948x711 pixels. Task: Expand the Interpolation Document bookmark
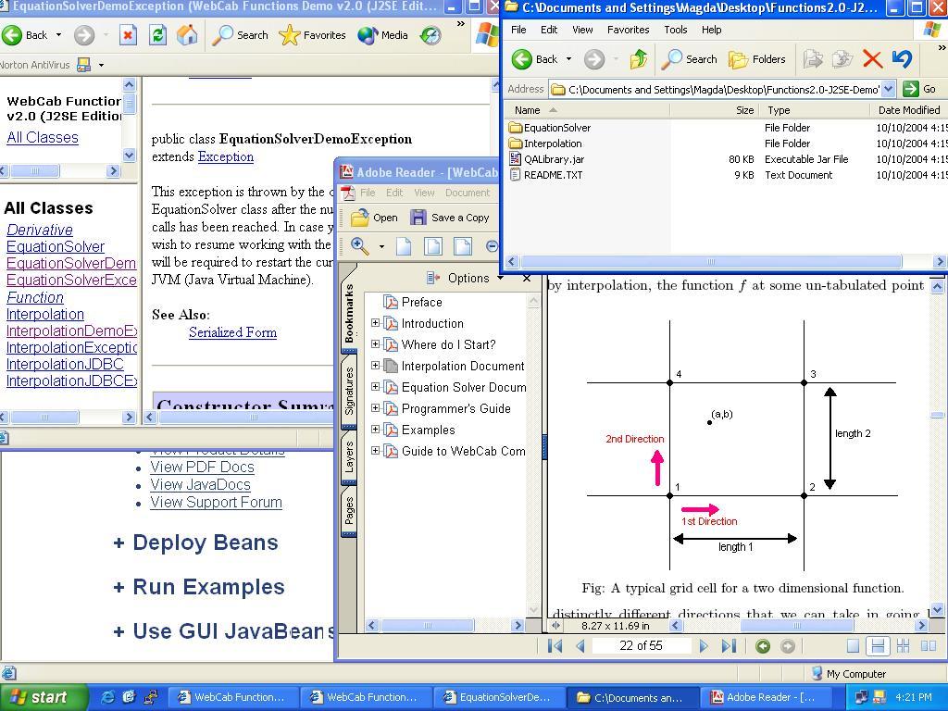376,366
